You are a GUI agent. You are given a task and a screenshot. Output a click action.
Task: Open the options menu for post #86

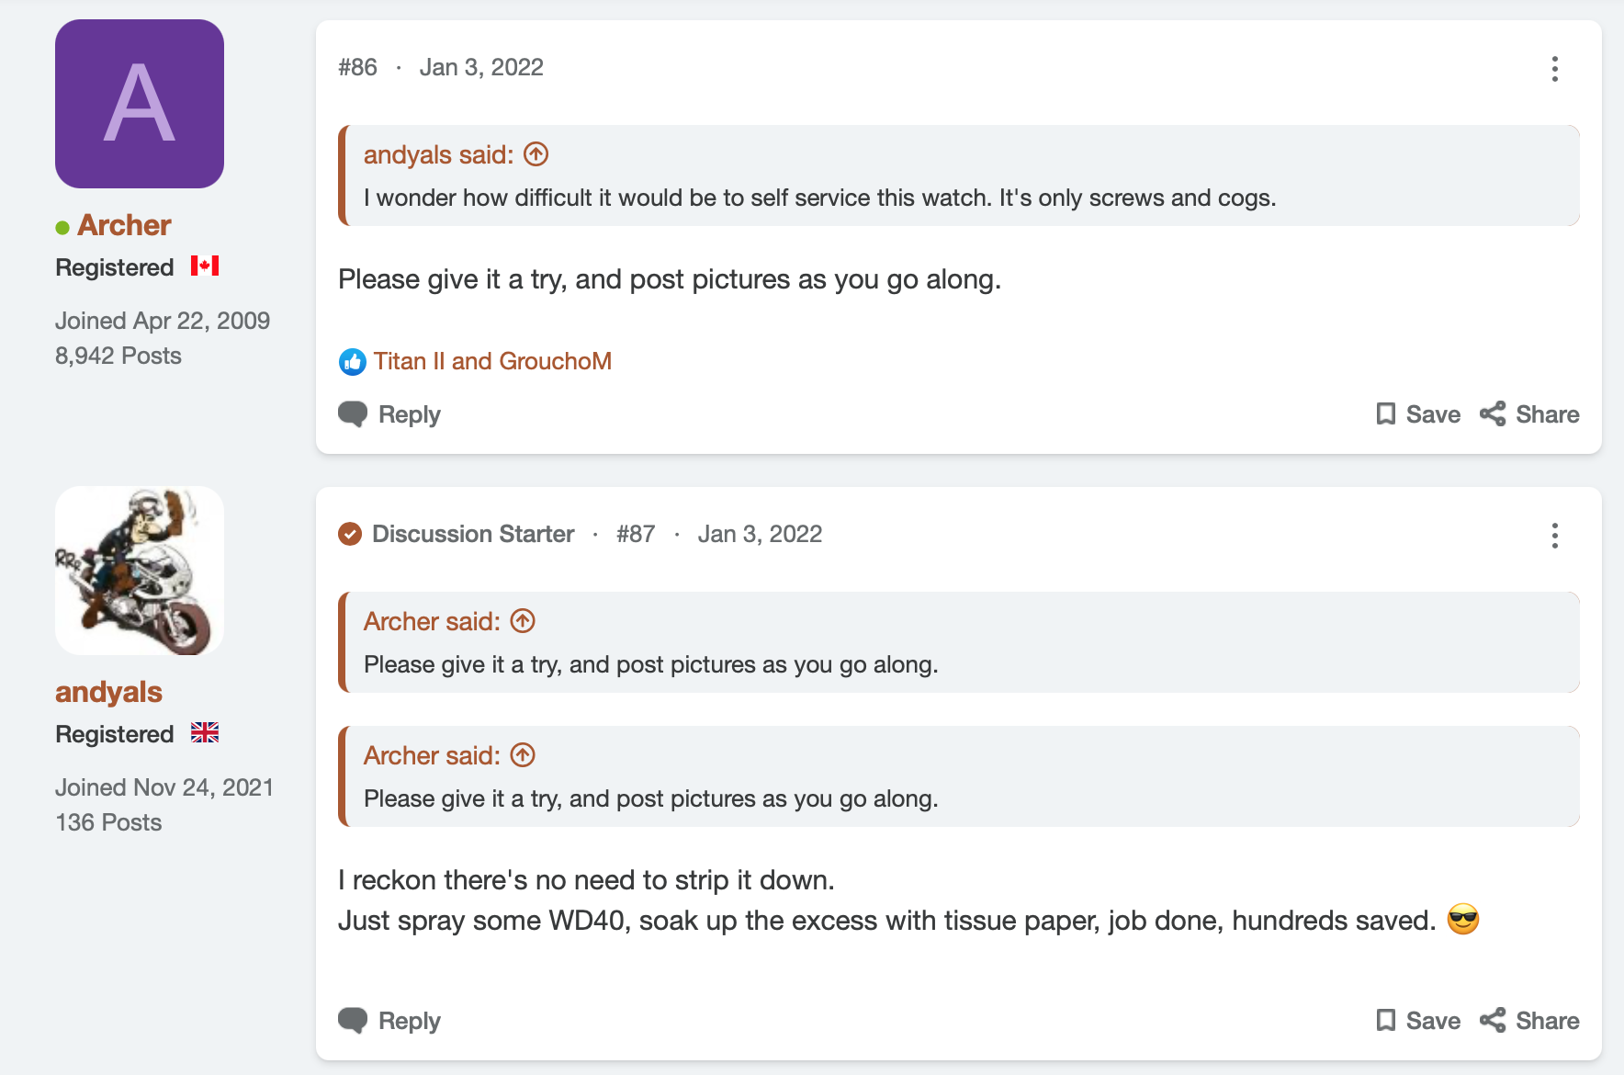1554,69
